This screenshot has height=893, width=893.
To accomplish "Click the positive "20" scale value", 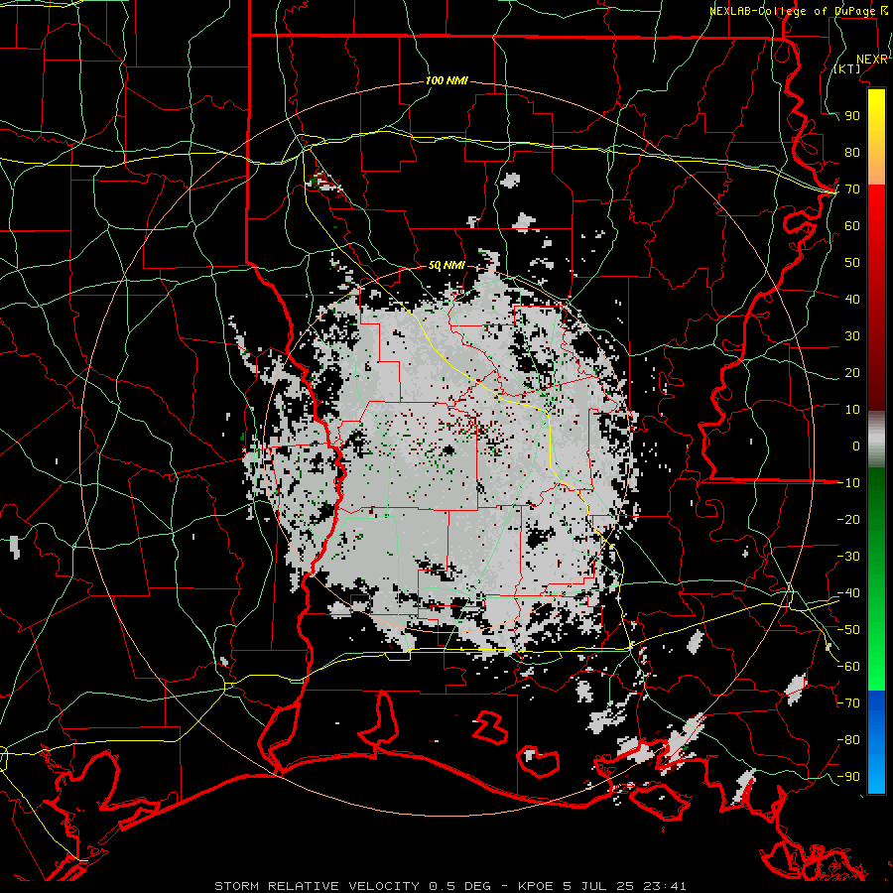I will point(852,372).
